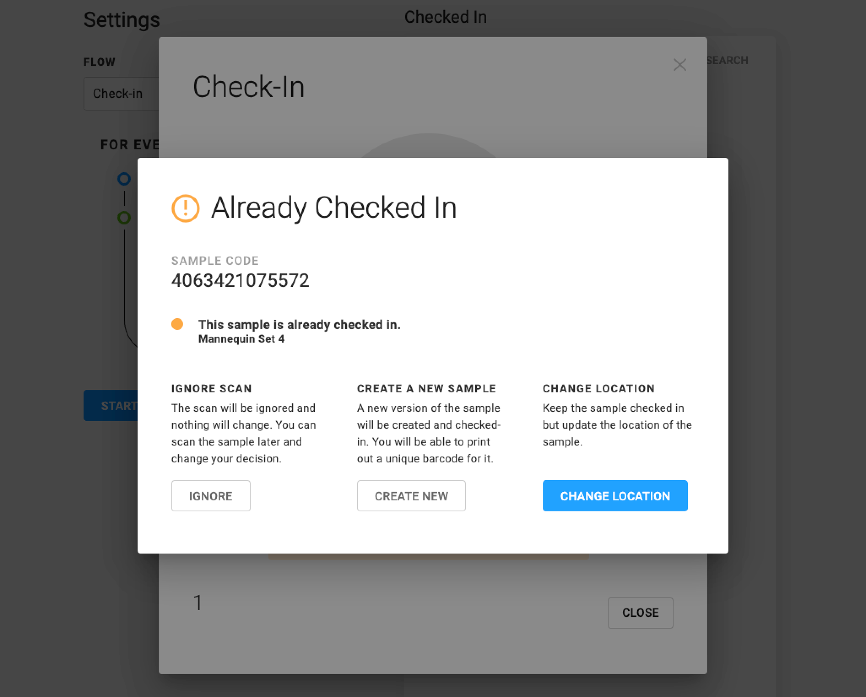Open the Flow dropdown showing Check-in
This screenshot has height=697, width=866.
(122, 94)
